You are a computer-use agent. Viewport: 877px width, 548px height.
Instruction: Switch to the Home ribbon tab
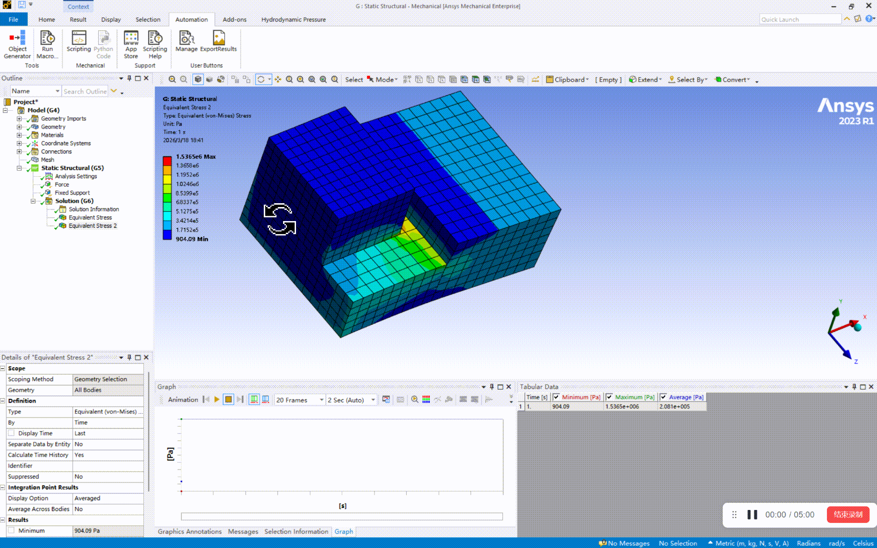point(47,19)
